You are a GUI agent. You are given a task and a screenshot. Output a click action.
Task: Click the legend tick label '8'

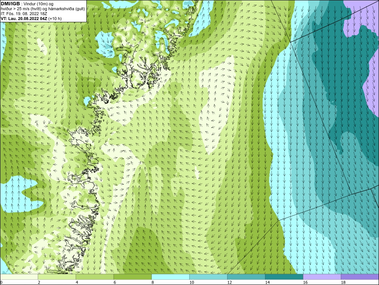153,282
